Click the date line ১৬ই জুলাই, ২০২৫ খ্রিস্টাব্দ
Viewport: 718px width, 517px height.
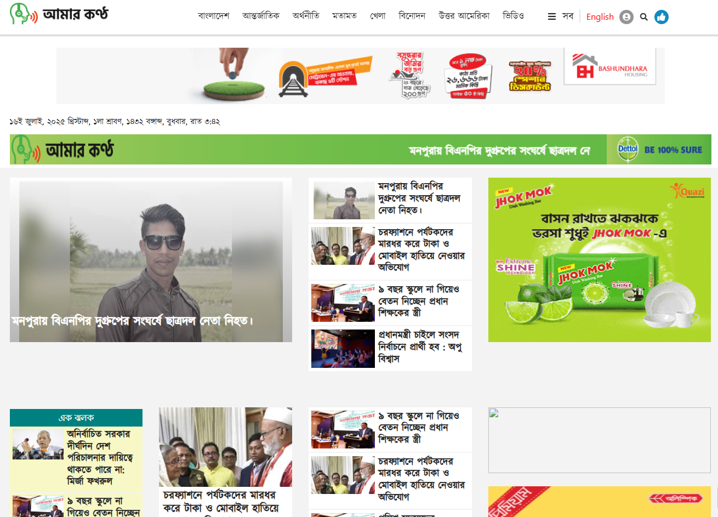pyautogui.click(x=115, y=121)
